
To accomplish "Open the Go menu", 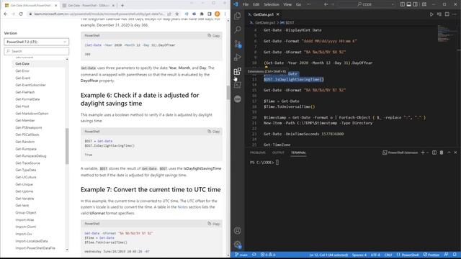I will (x=298, y=4).
